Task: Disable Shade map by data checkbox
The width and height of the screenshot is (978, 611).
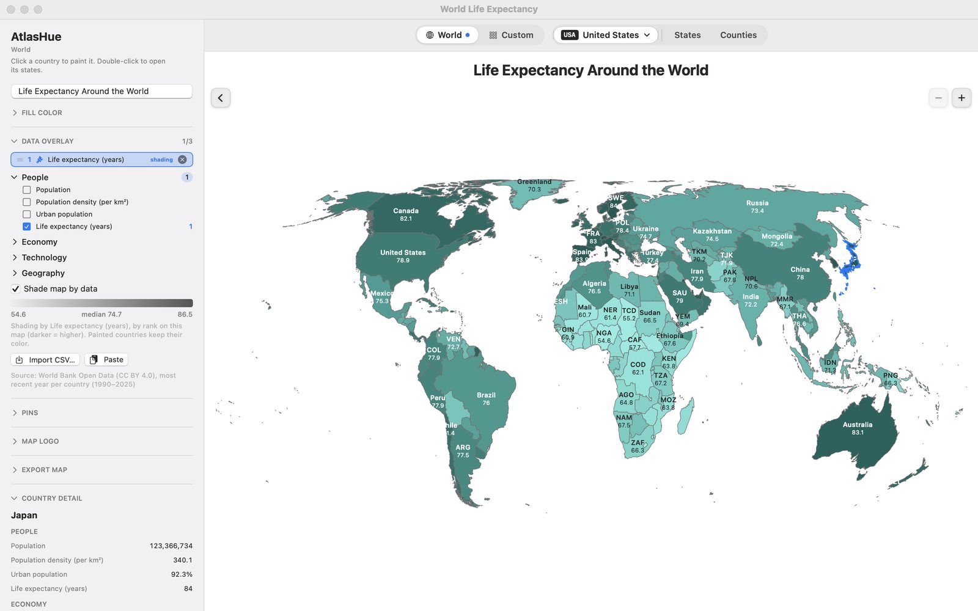Action: pos(15,289)
